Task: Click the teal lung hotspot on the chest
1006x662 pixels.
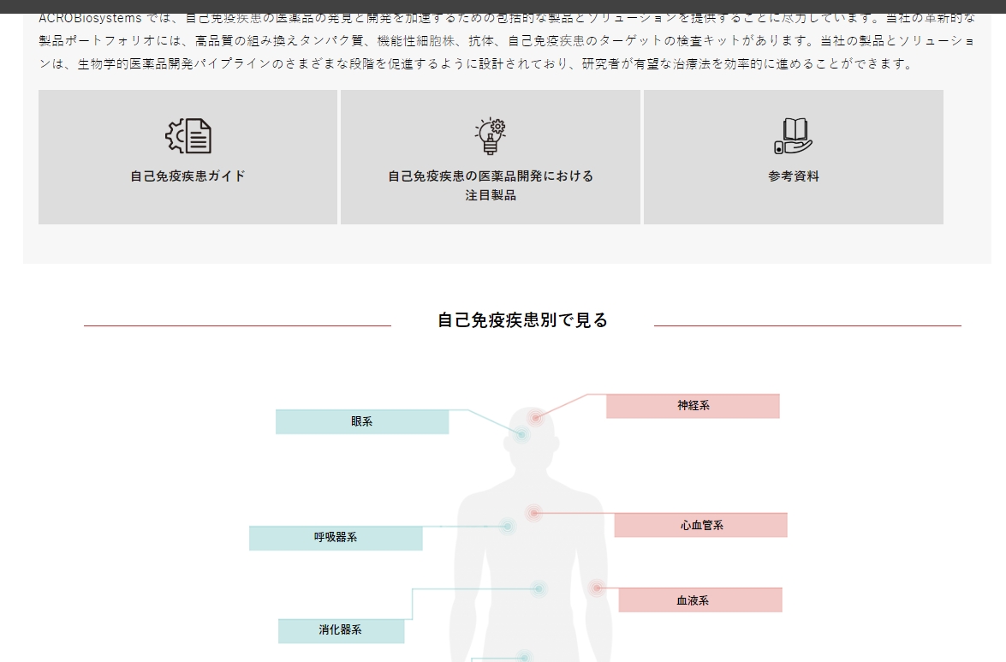Action: 507,526
